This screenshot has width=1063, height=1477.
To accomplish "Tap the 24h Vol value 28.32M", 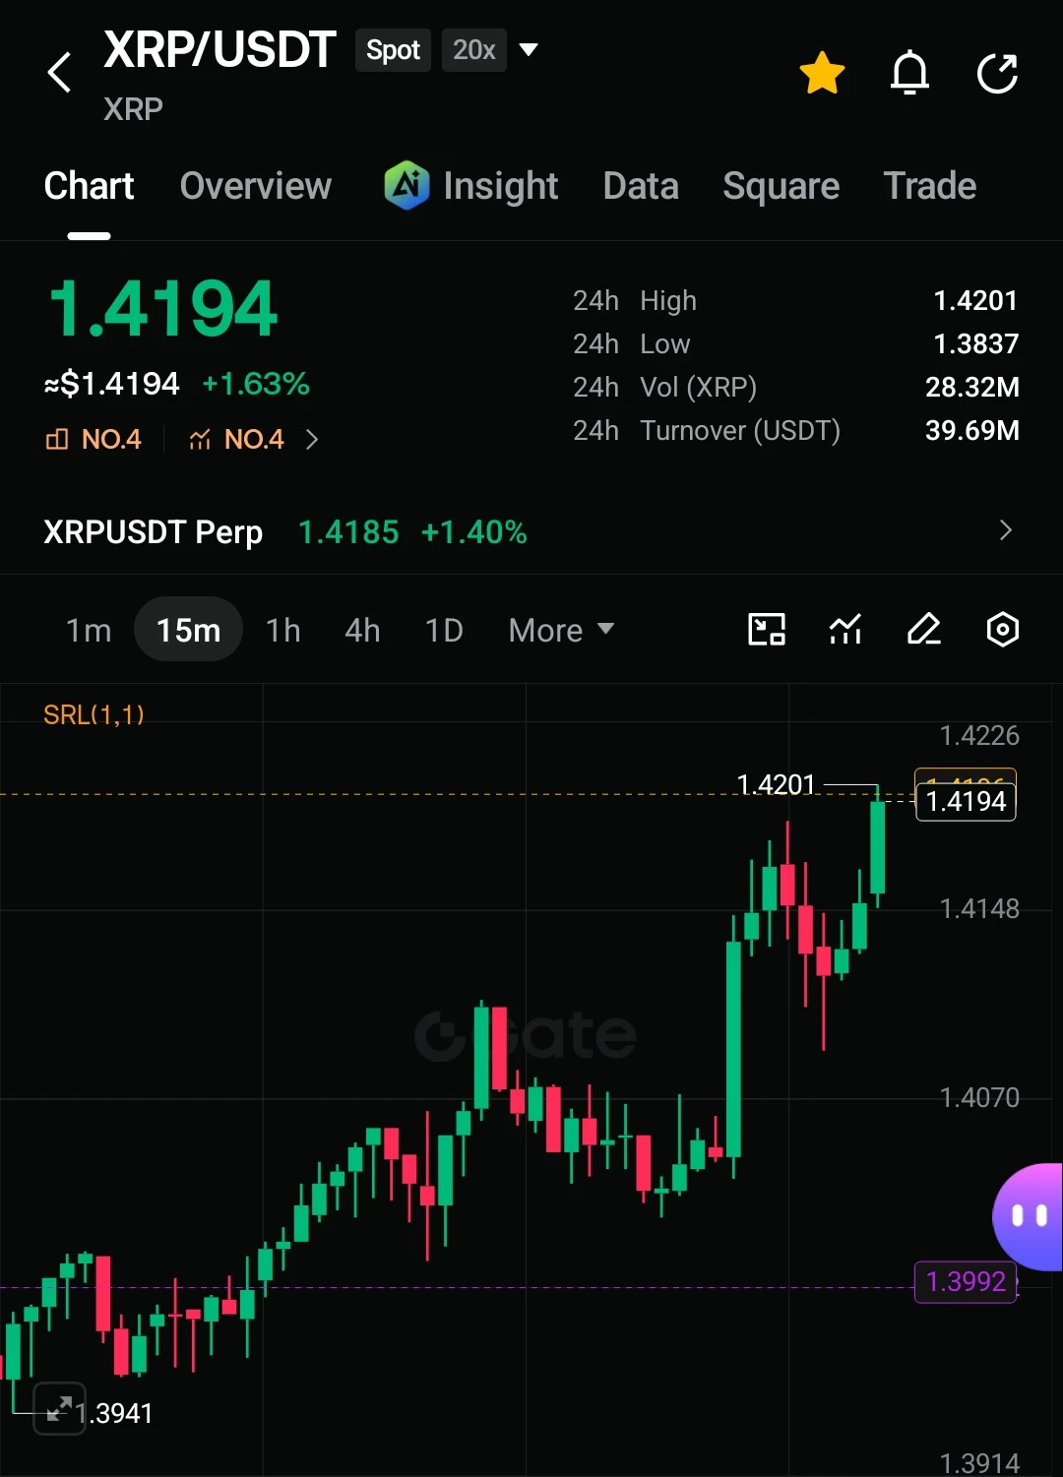I will tap(971, 387).
